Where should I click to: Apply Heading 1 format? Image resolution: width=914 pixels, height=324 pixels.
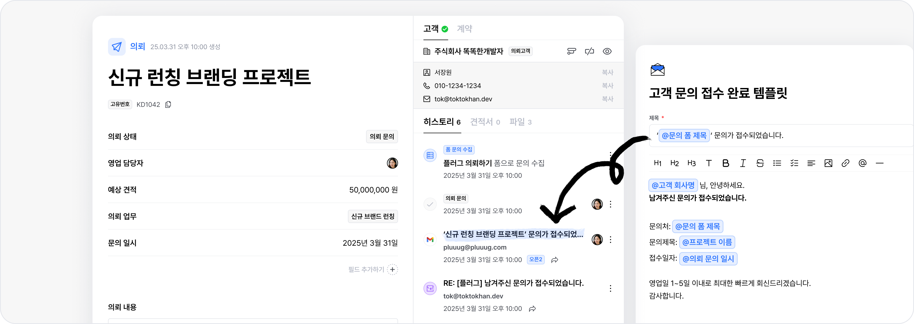[x=658, y=163]
